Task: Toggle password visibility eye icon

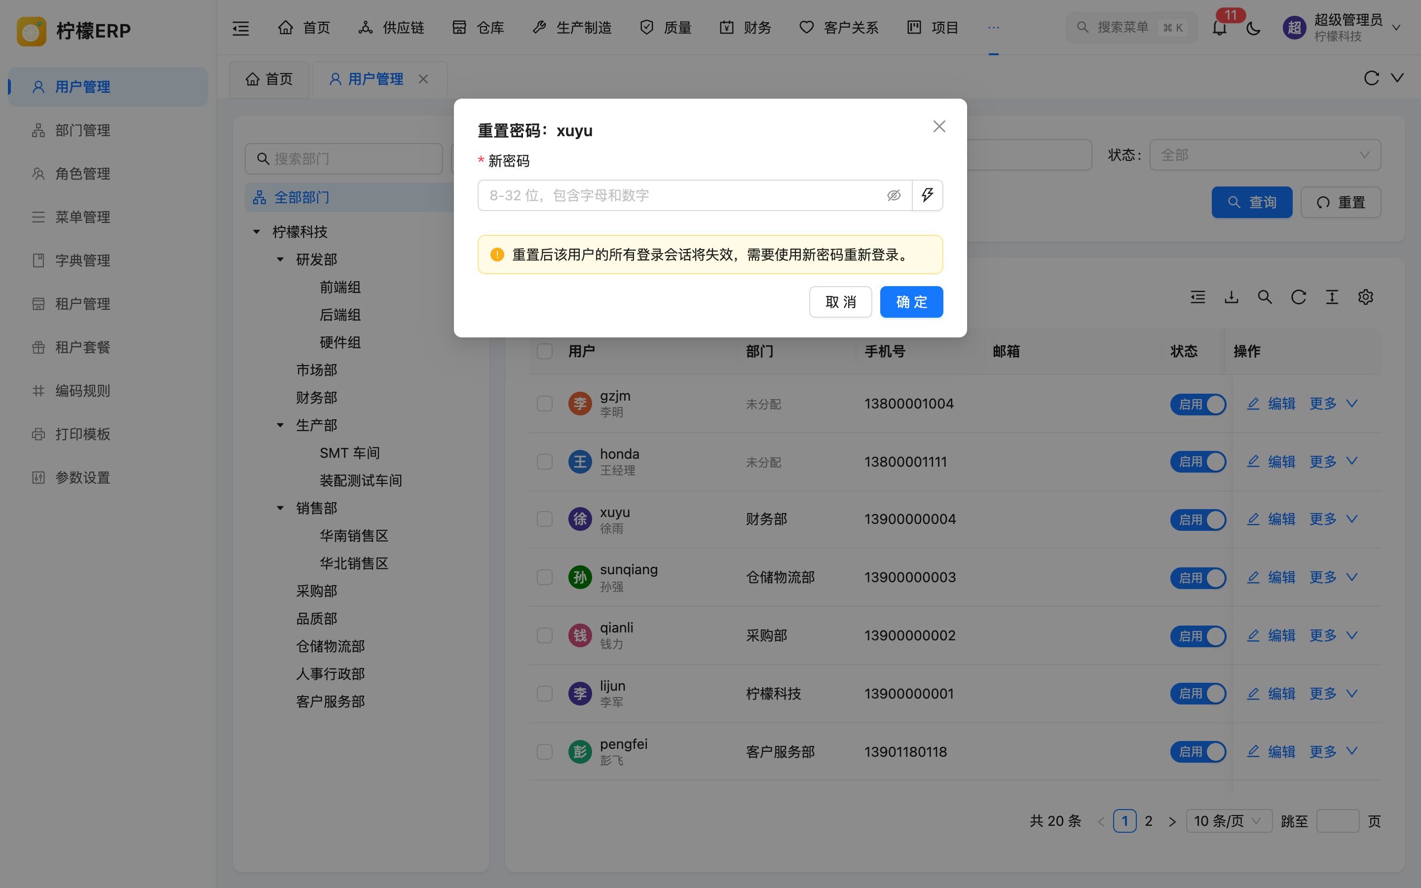Action: tap(894, 195)
